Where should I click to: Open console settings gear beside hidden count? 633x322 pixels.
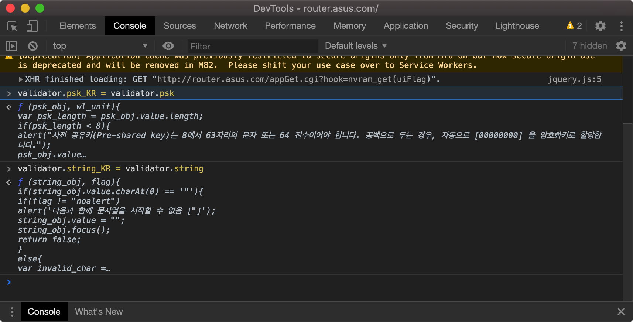[x=621, y=46]
